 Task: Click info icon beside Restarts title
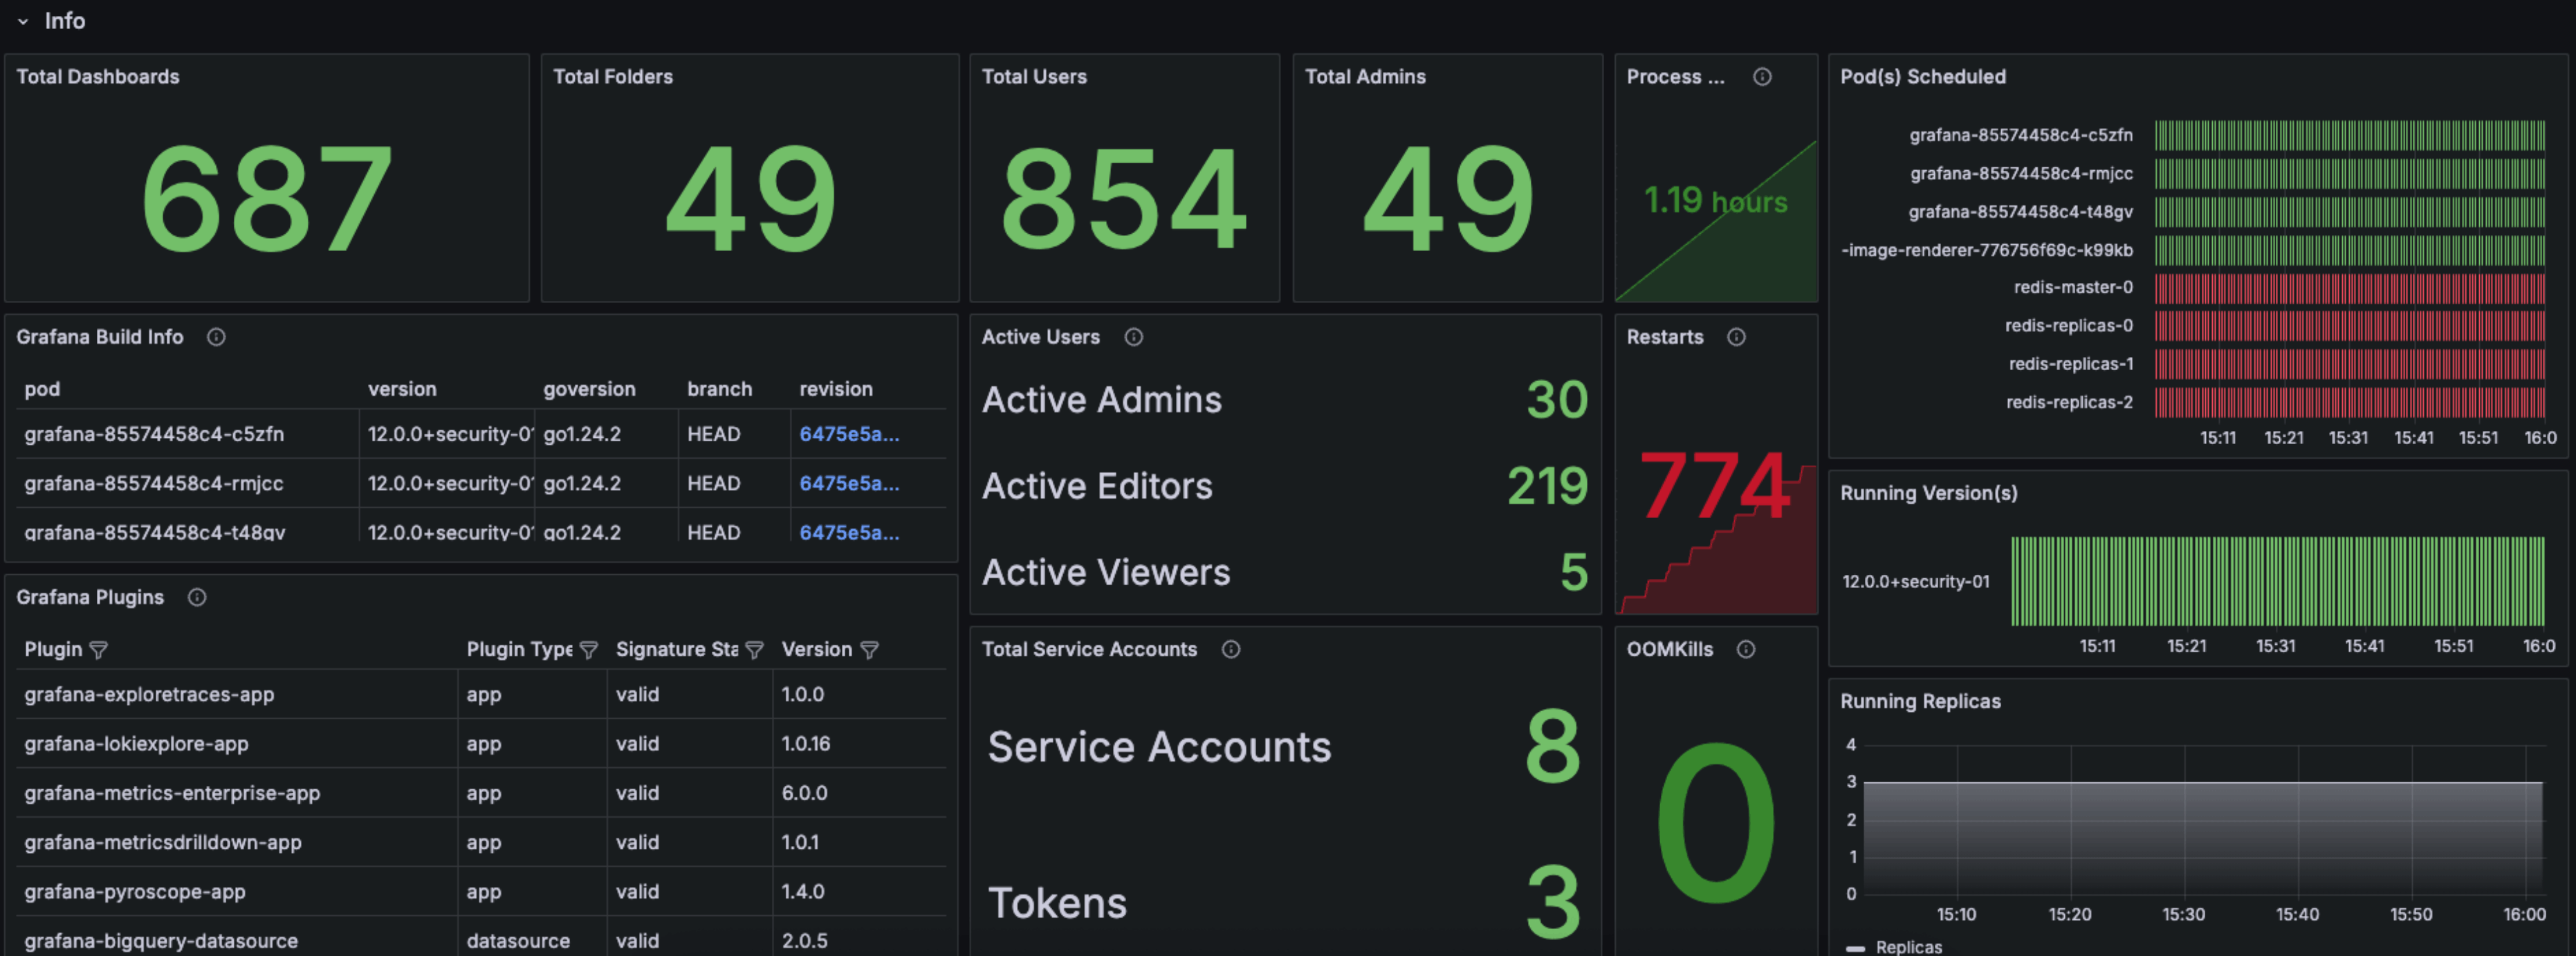[1736, 337]
